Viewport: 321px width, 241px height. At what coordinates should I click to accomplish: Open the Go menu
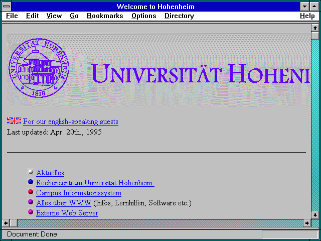(74, 16)
